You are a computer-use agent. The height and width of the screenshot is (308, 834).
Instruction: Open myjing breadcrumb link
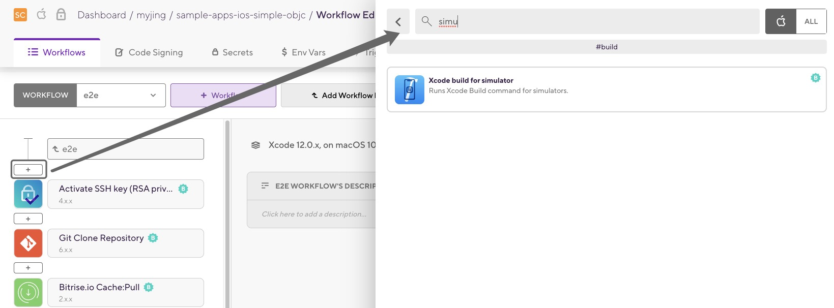151,15
